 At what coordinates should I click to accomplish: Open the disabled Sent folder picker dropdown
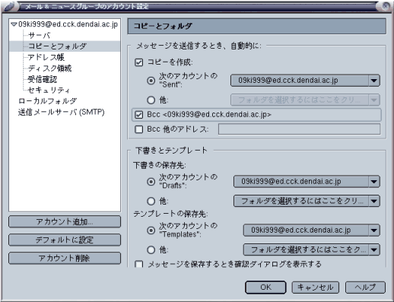(x=305, y=100)
